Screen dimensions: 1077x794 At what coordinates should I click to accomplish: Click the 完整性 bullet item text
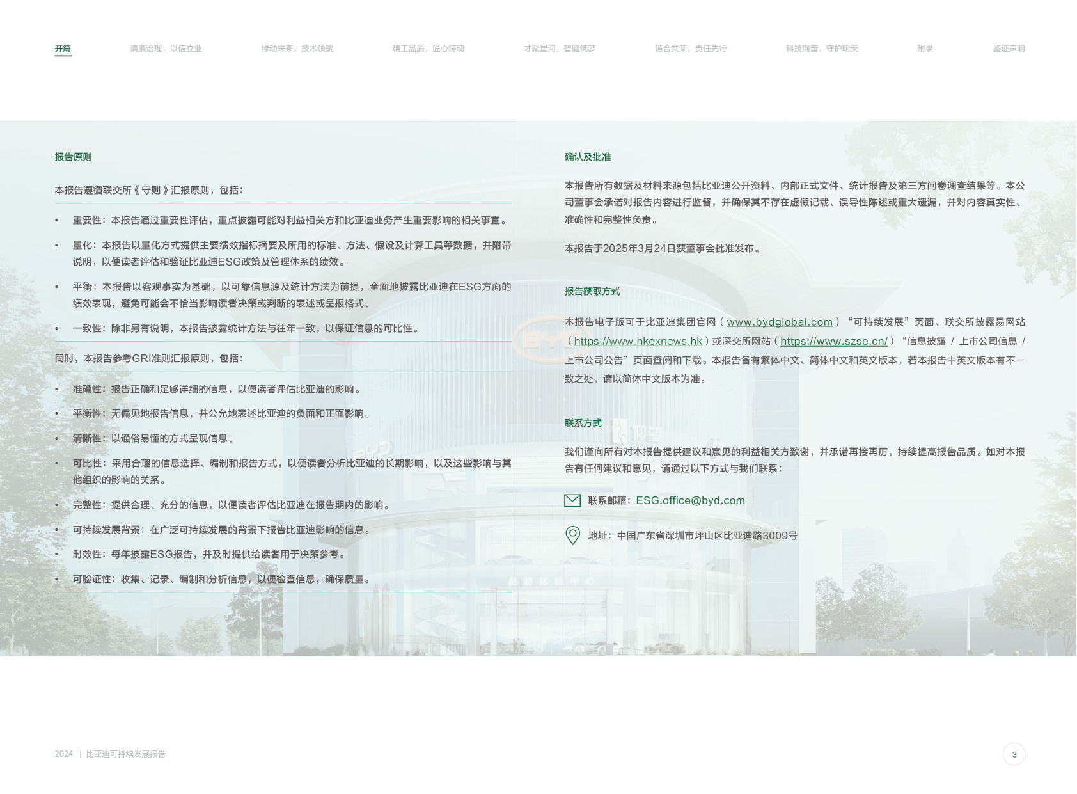click(x=233, y=505)
